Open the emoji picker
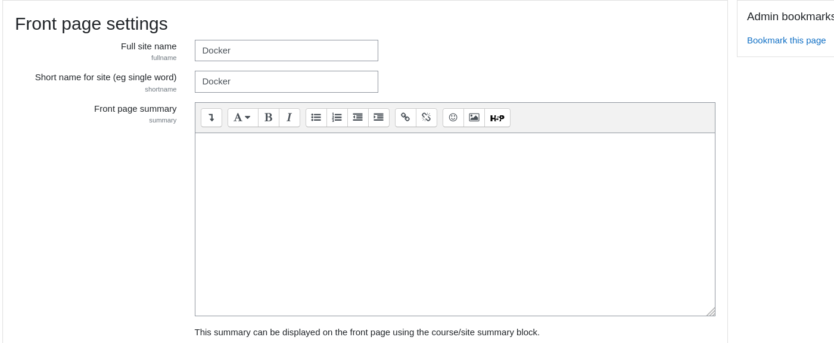 (453, 118)
